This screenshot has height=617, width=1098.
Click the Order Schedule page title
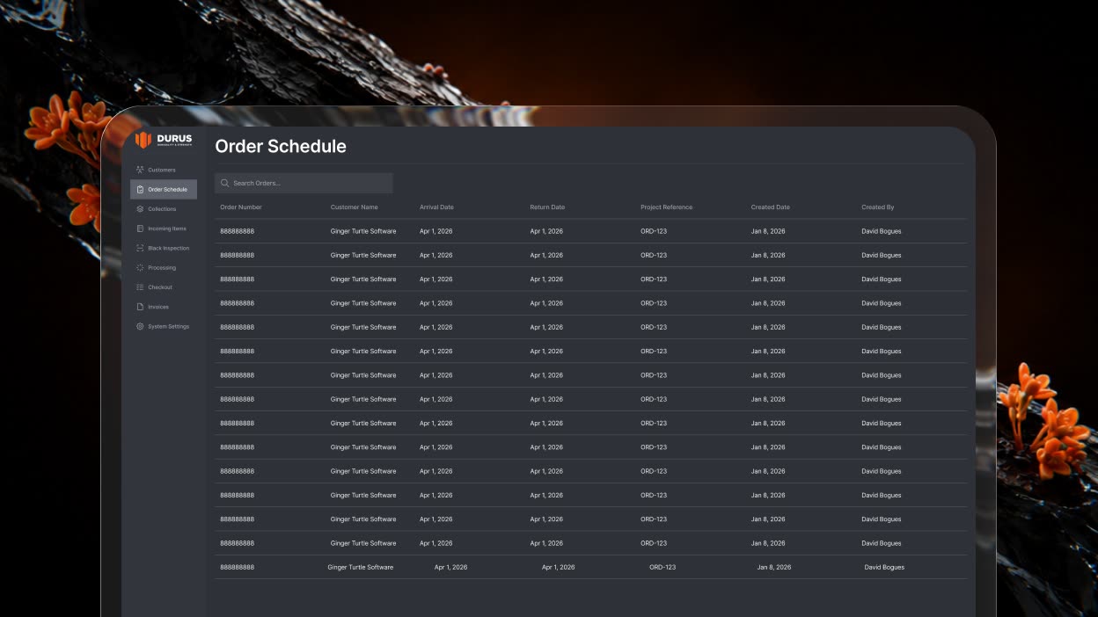pos(281,147)
